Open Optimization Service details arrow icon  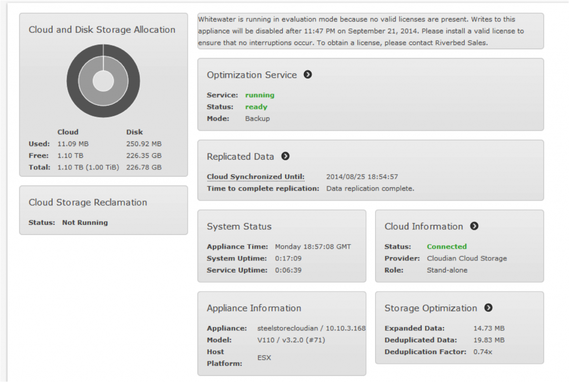(308, 74)
